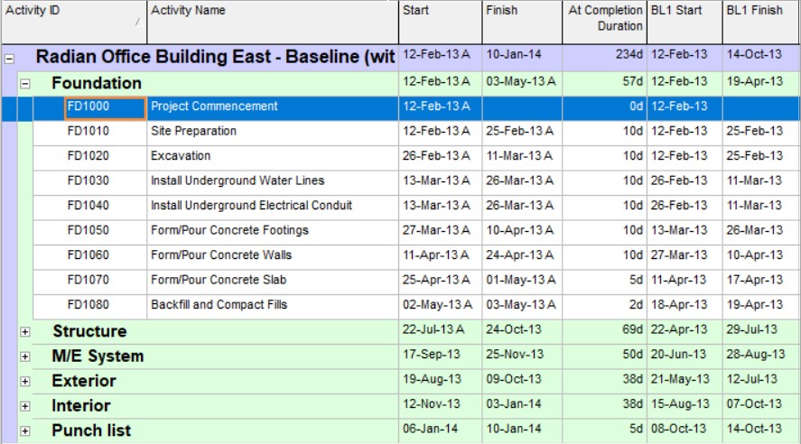
Task: Select Form/Pour Concrete Slab activity
Action: tap(219, 281)
